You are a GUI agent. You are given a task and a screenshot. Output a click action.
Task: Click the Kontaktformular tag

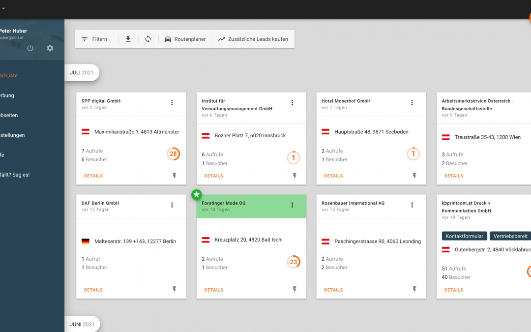[464, 236]
